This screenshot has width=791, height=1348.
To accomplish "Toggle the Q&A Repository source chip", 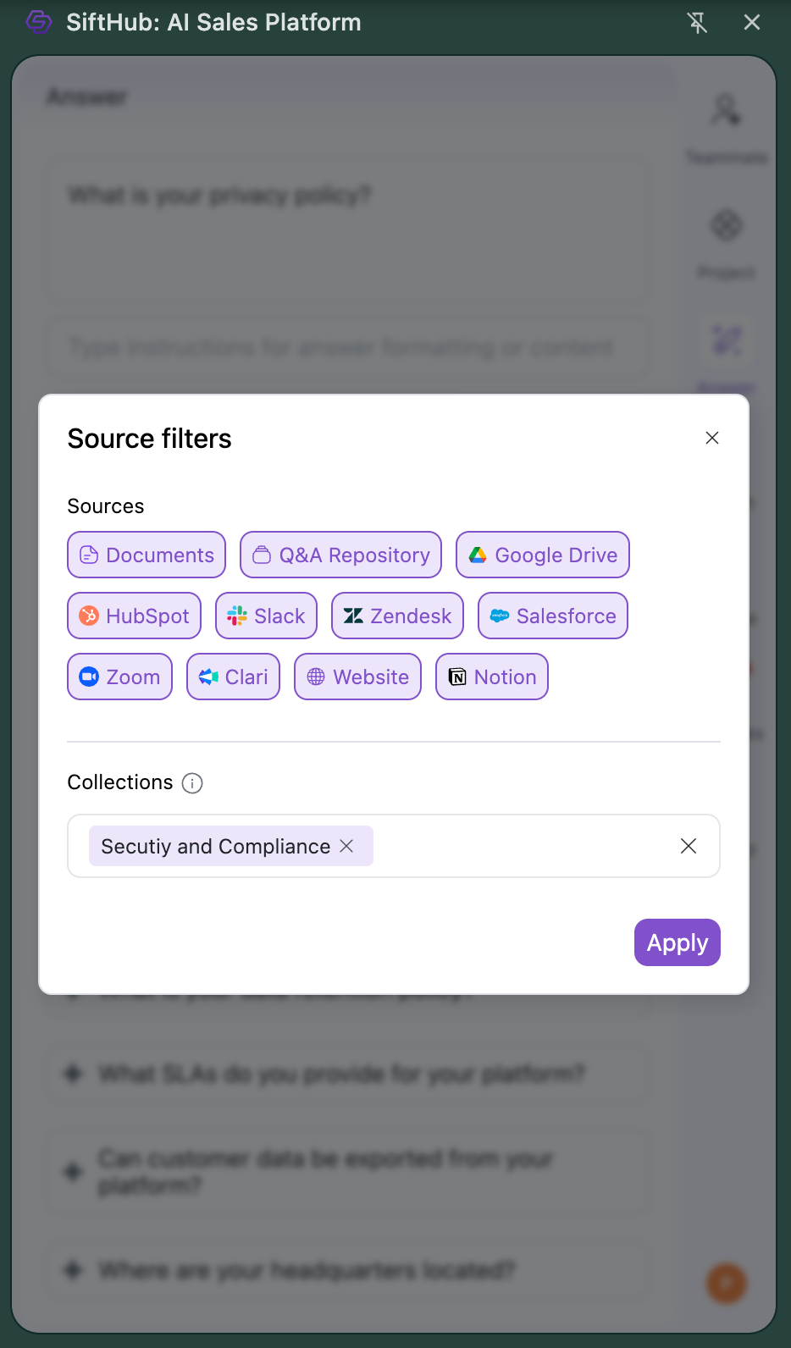I will pyautogui.click(x=340, y=555).
